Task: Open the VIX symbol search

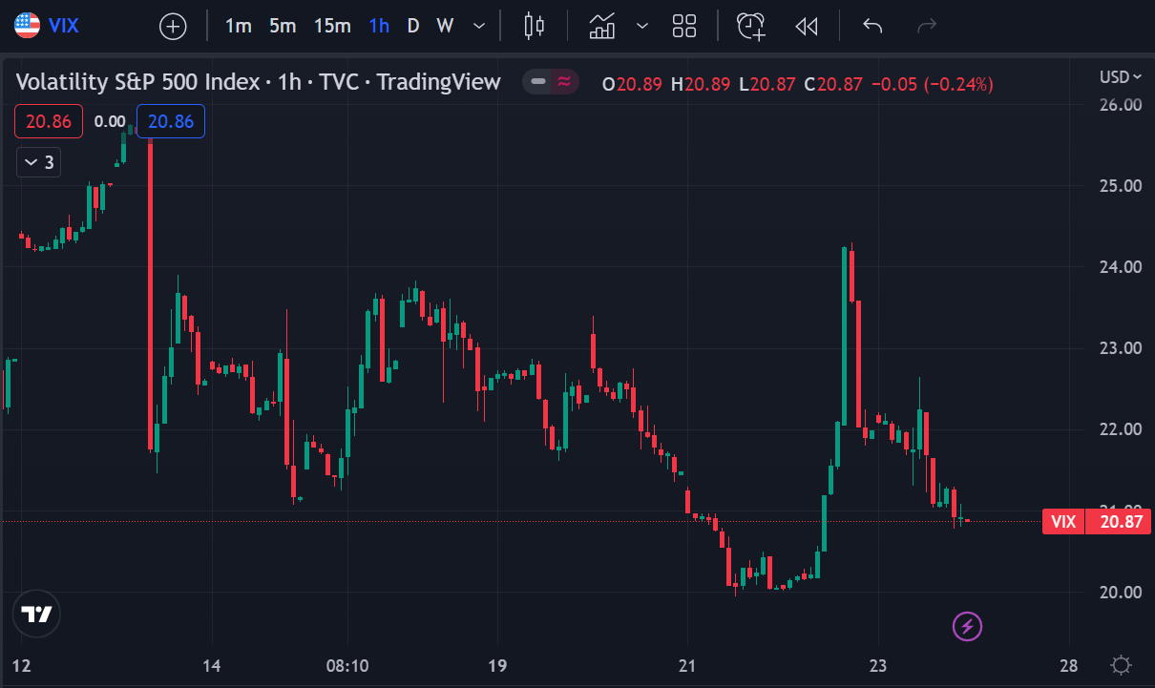Action: [x=48, y=26]
